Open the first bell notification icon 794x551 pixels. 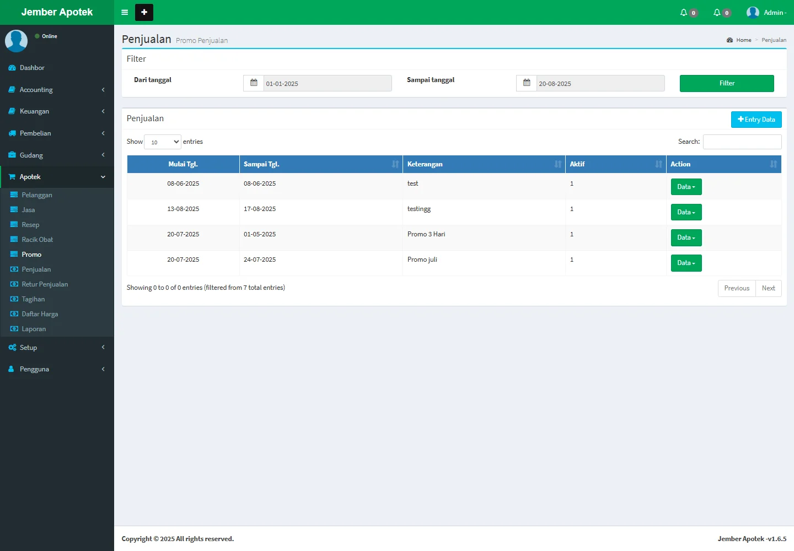click(x=684, y=12)
